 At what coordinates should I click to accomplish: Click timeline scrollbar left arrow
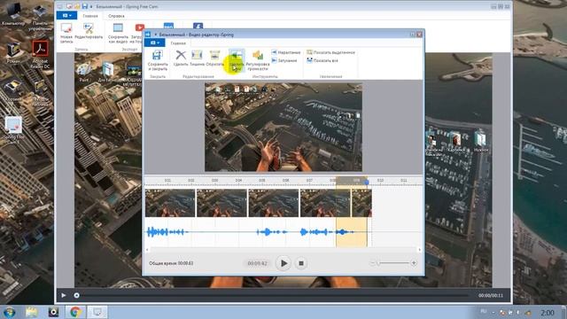point(147,250)
